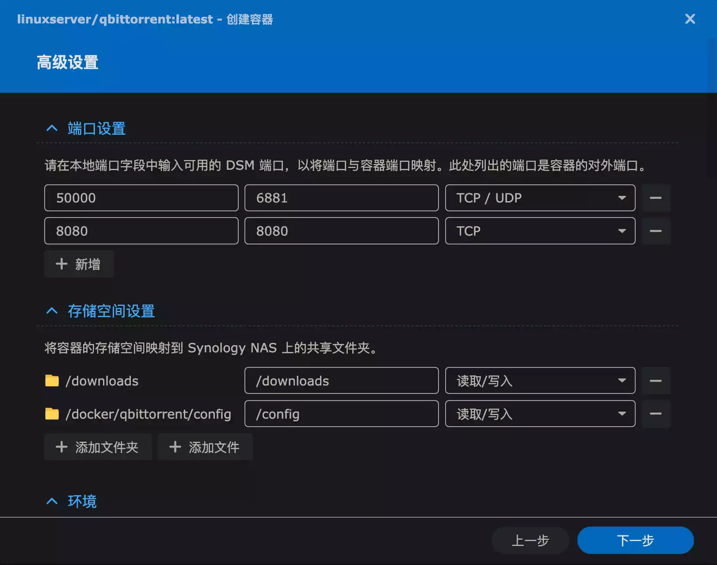Click local port field containing 50000

(x=141, y=198)
